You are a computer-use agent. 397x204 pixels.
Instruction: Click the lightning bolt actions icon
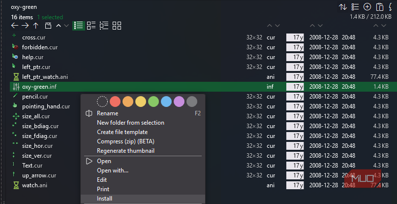[x=391, y=7]
